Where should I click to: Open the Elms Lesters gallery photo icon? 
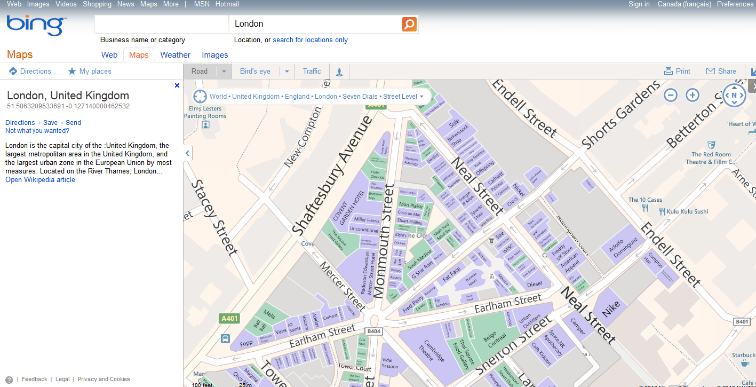click(x=205, y=124)
